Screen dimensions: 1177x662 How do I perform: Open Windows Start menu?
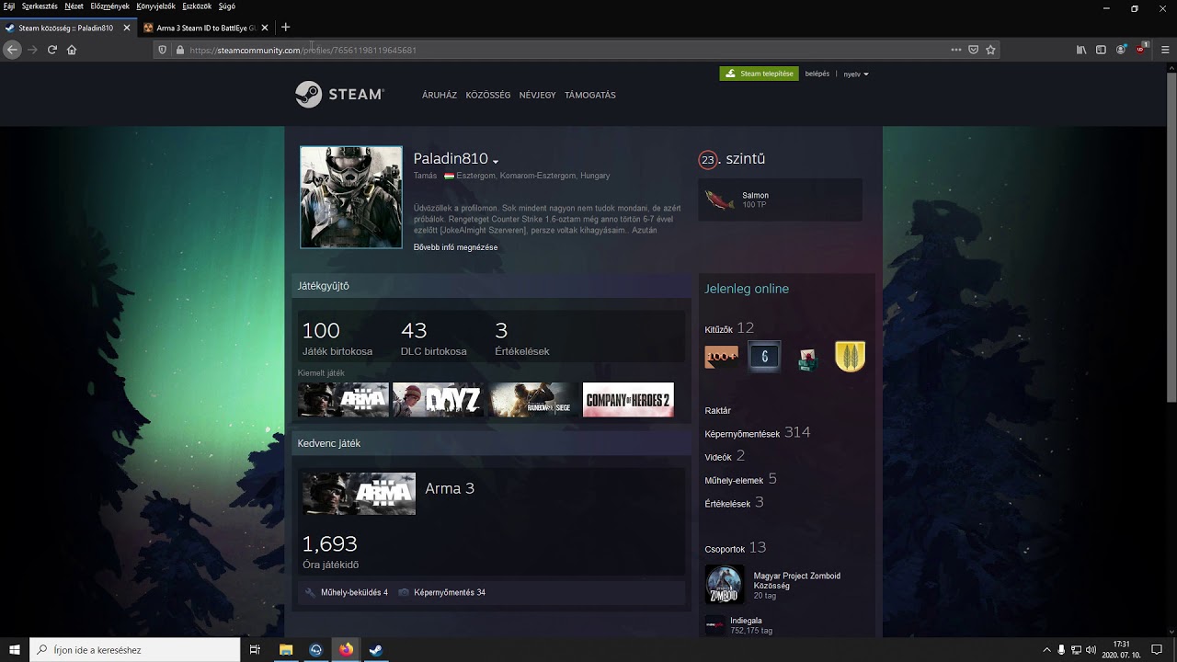pyautogui.click(x=15, y=649)
